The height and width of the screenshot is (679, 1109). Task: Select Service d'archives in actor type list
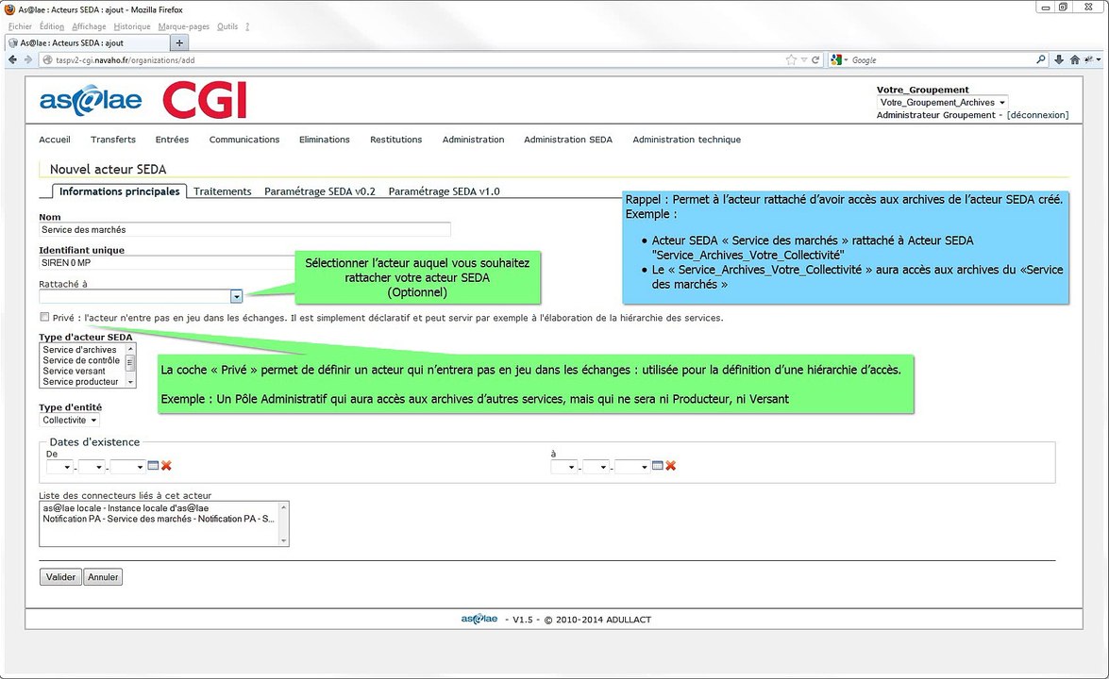point(80,350)
